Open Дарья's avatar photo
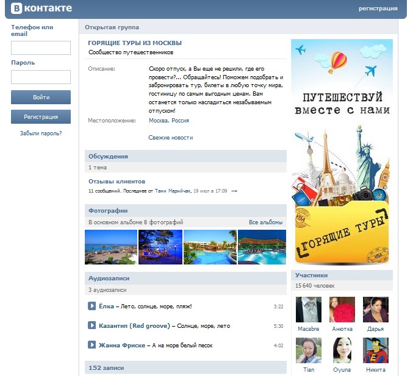Viewport: 413px width, 376px height. pyautogui.click(x=376, y=310)
